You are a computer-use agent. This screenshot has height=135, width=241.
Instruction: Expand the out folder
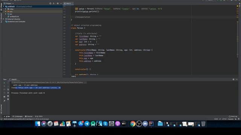6,12
